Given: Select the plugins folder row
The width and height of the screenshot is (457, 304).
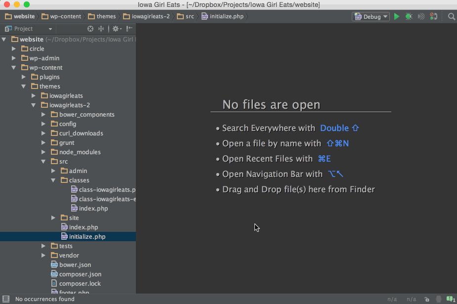Looking at the screenshot, I should 68,77.
